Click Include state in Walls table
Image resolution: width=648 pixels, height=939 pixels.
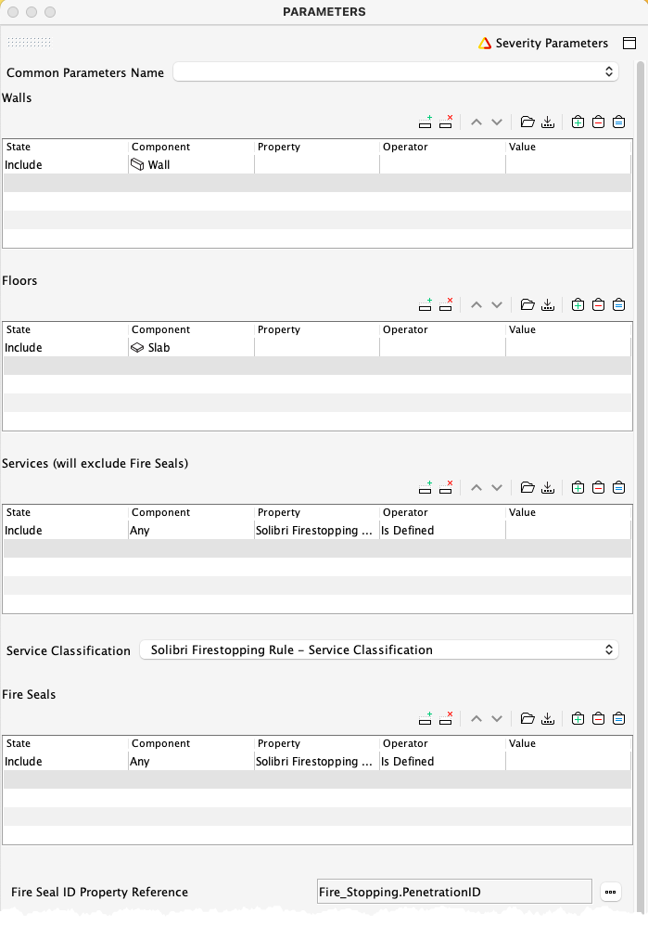coord(65,164)
